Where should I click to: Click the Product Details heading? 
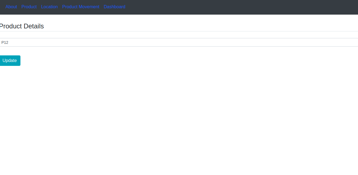tap(22, 26)
